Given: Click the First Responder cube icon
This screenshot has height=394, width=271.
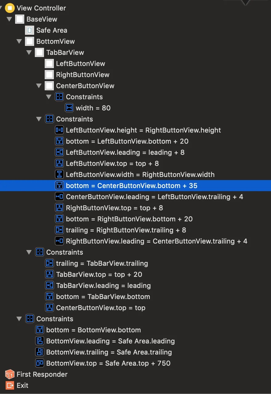Looking at the screenshot, I should click(x=10, y=374).
